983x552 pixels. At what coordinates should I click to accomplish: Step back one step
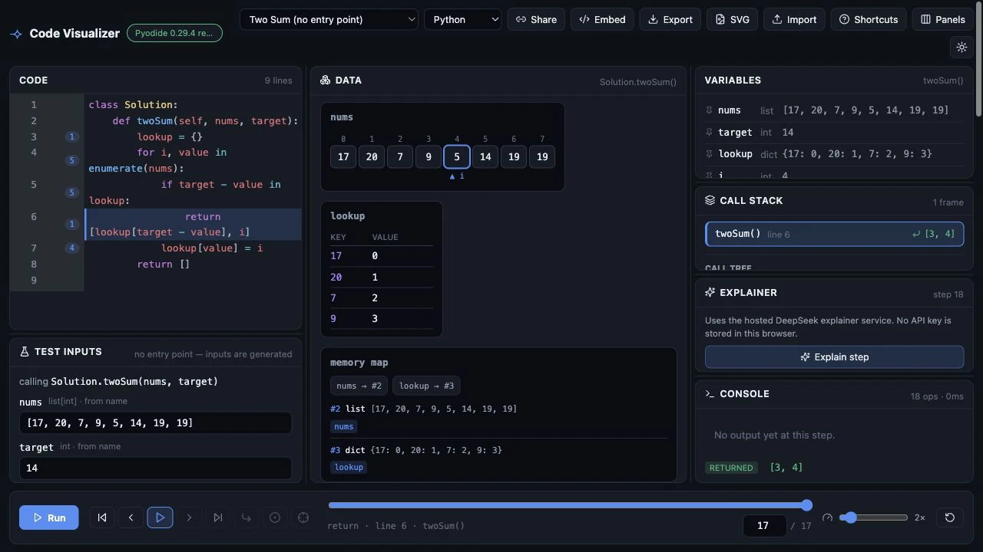(131, 517)
